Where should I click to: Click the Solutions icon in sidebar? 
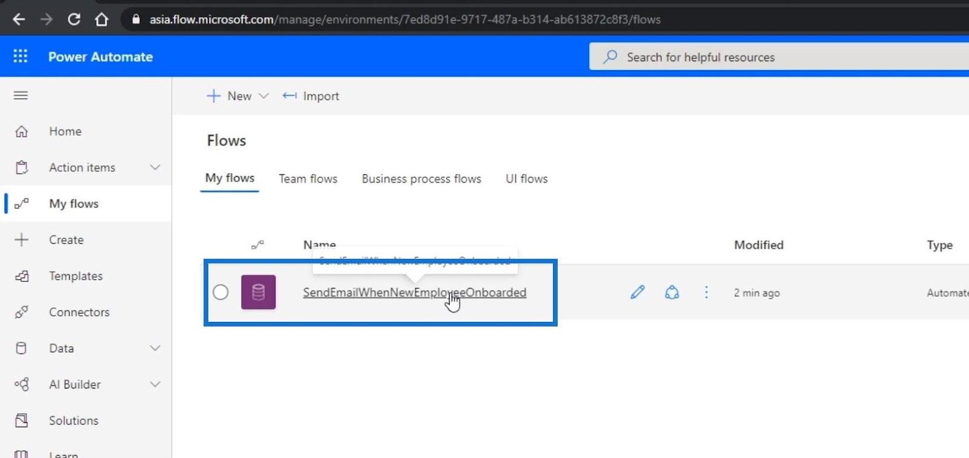(x=21, y=420)
